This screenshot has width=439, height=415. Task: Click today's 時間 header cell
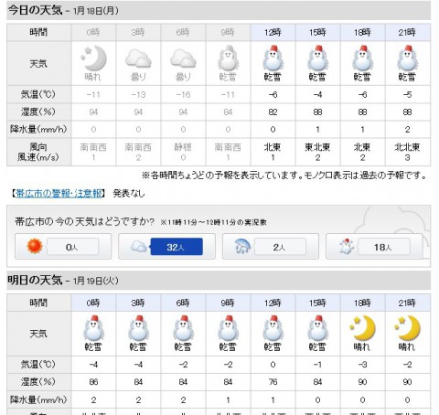38,32
